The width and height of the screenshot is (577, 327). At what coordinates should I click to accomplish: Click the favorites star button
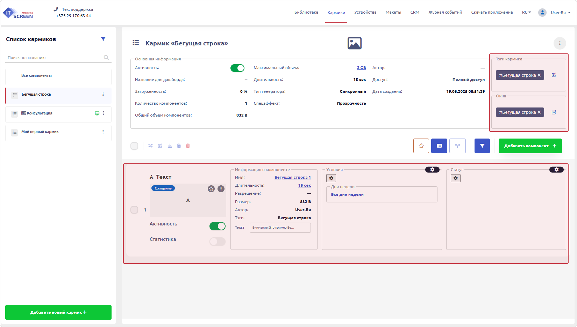(x=421, y=146)
